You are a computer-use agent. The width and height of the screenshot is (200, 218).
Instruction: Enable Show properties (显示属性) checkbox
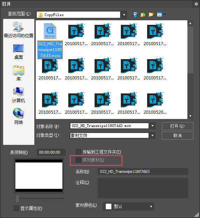pyautogui.click(x=16, y=208)
